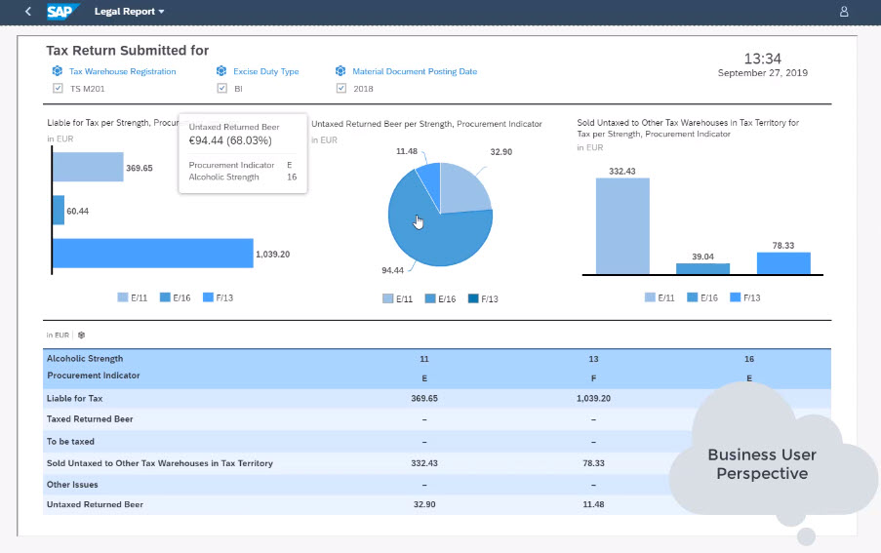This screenshot has height=553, width=881.
Task: Open the Legal Report title dropdown
Action: coord(129,12)
